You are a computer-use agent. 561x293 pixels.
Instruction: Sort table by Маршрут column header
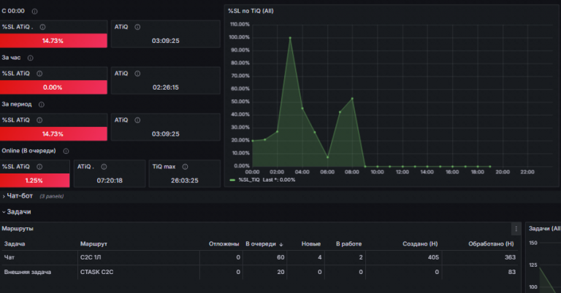[x=93, y=243]
